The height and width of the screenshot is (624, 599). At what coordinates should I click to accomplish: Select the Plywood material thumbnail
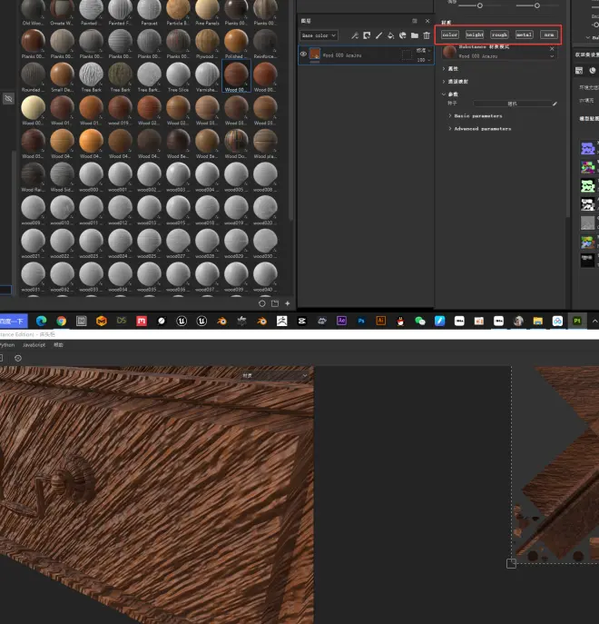click(x=207, y=44)
